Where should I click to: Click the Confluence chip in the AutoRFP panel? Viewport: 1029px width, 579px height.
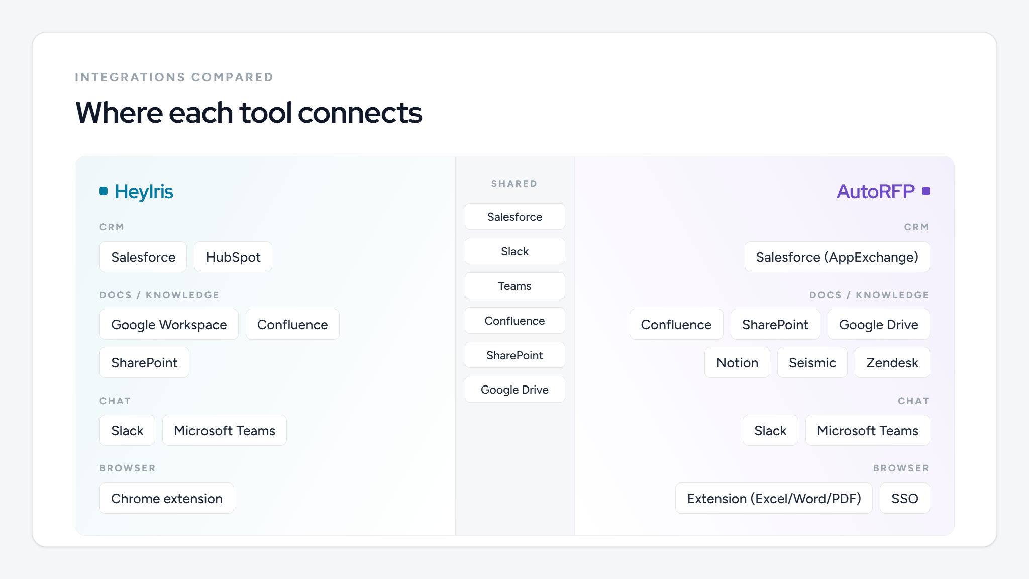pyautogui.click(x=676, y=324)
